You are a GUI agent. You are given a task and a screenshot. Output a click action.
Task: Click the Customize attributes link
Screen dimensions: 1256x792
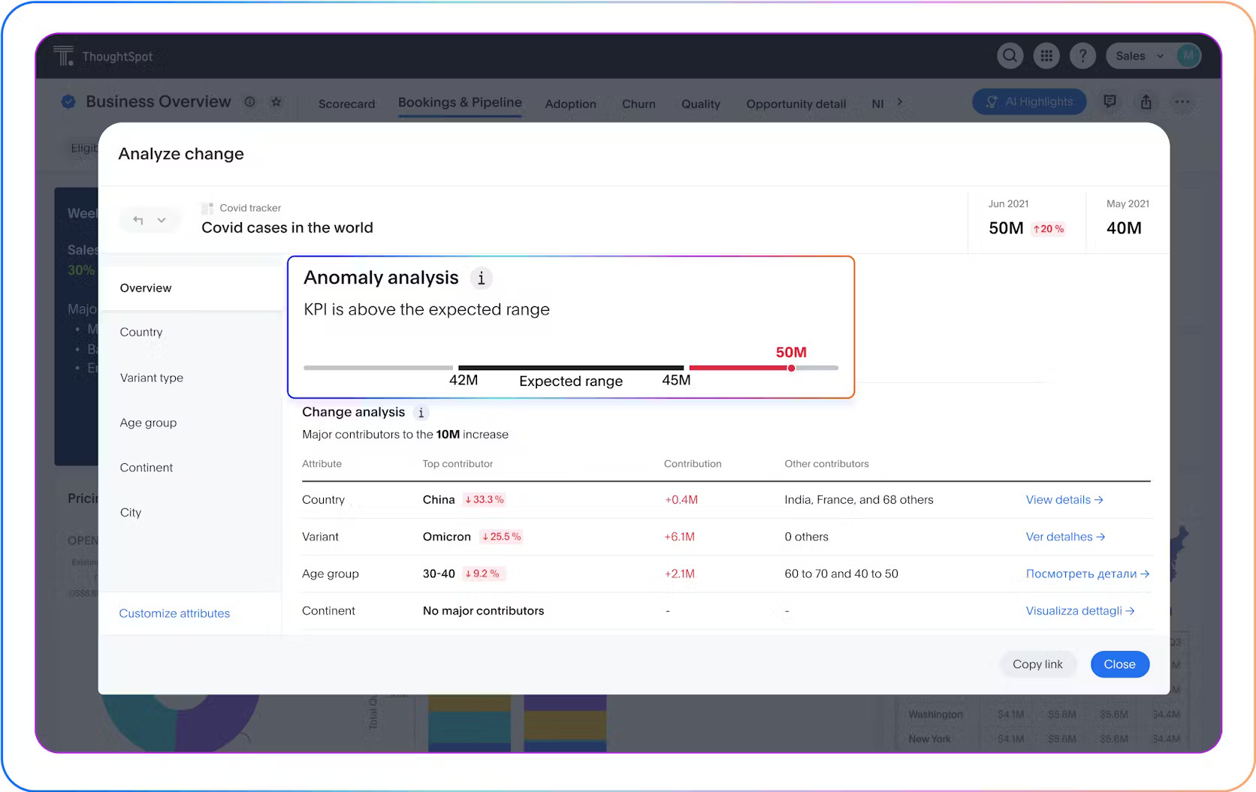pos(174,613)
